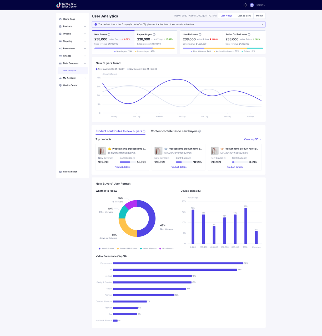Toggle 'New buyers in Oct 01 - Oct 07' legend

110,69
